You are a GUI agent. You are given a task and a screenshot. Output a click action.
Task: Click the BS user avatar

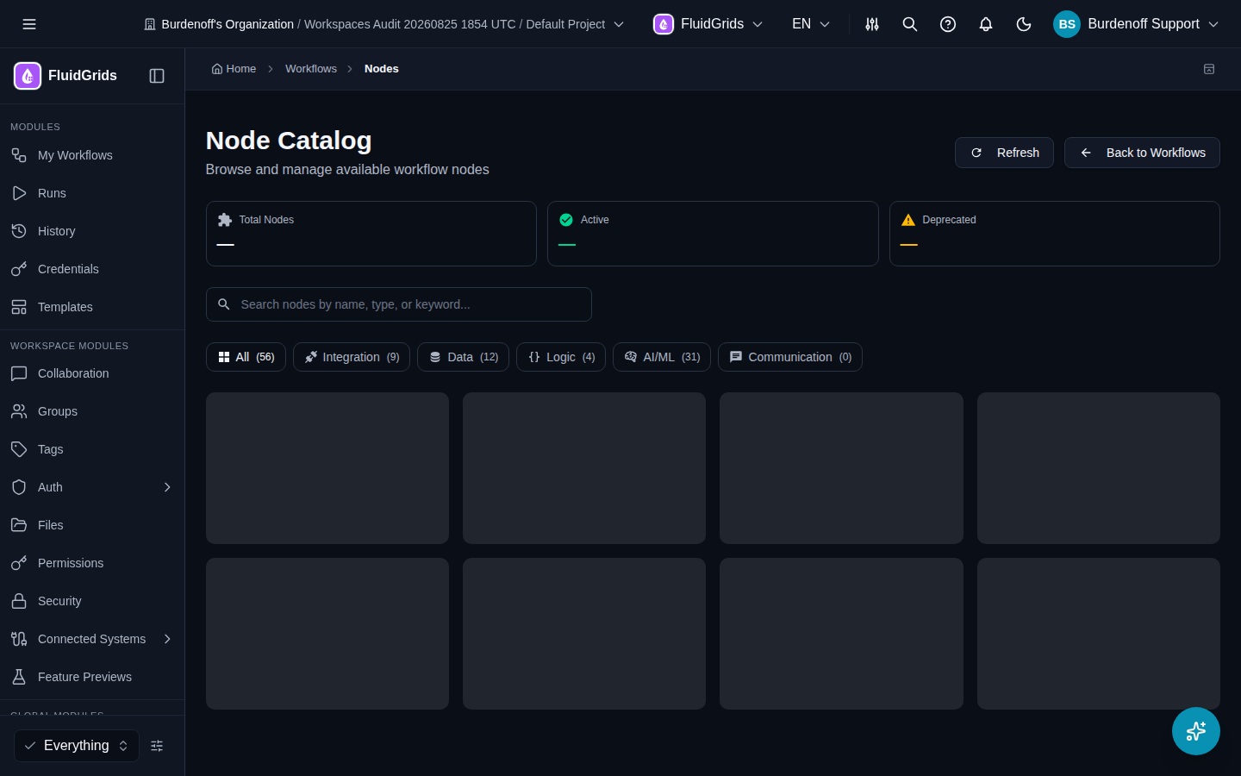tap(1067, 24)
